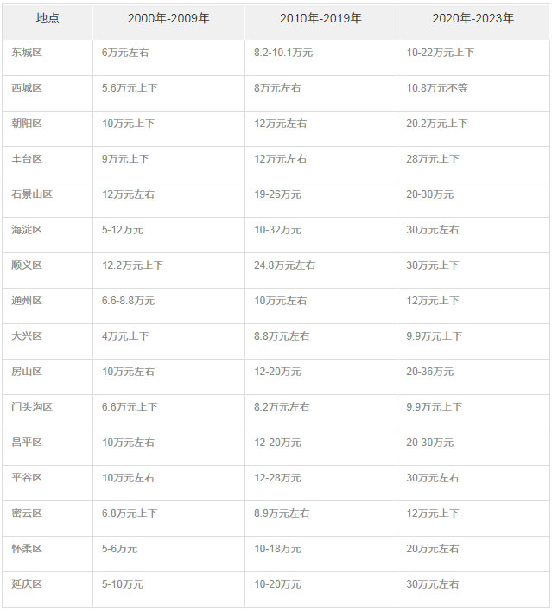Select the 28万元上下 cell for 丰台区
The height and width of the screenshot is (612, 552).
433,159
